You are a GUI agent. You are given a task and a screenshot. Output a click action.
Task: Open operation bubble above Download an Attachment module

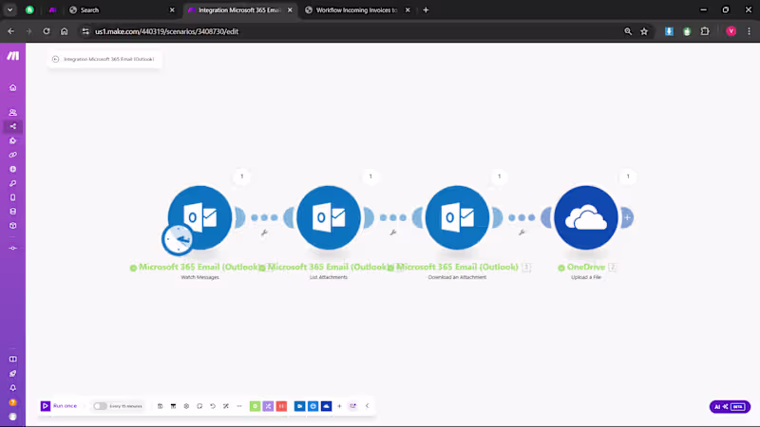click(500, 176)
